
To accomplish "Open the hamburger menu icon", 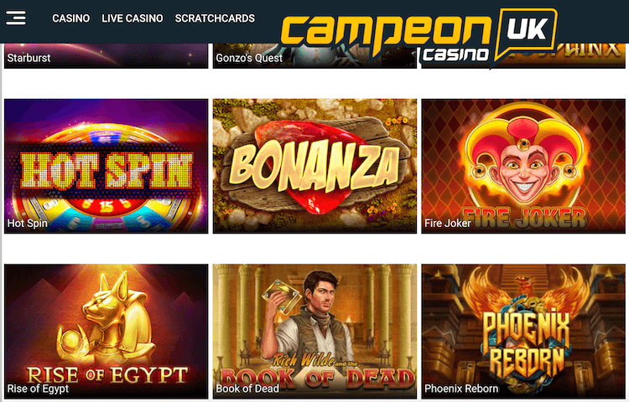I will coord(16,18).
